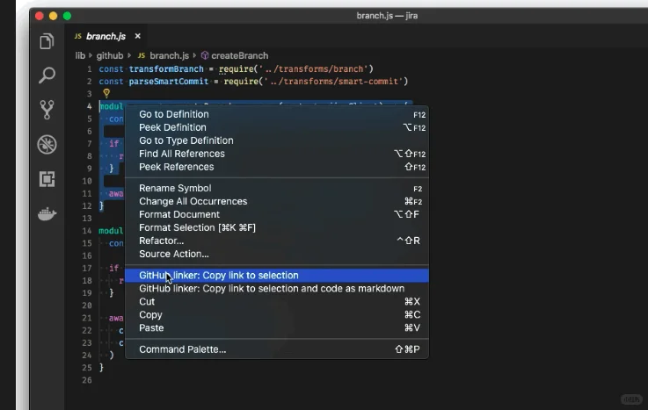
Task: Open the Source Control view
Action: tap(47, 110)
